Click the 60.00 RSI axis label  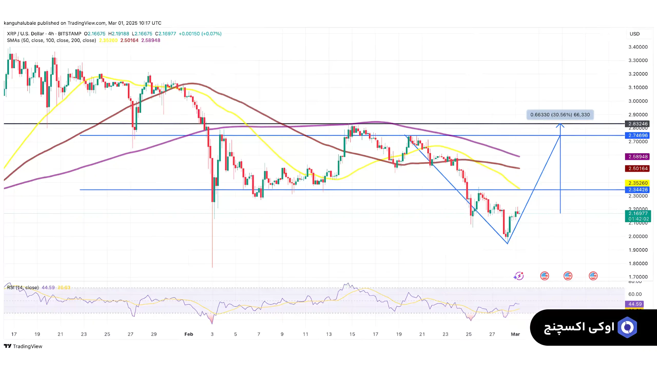(635, 294)
